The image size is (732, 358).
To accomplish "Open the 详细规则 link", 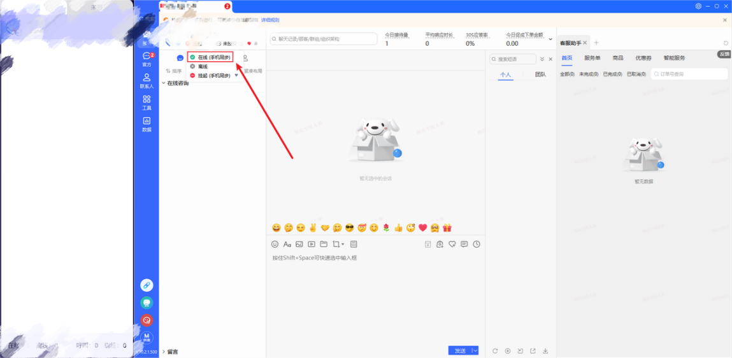I will pos(270,20).
